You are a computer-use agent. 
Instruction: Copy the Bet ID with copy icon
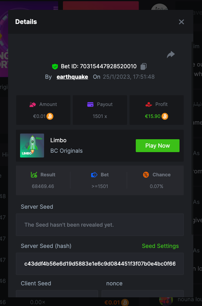click(x=144, y=66)
